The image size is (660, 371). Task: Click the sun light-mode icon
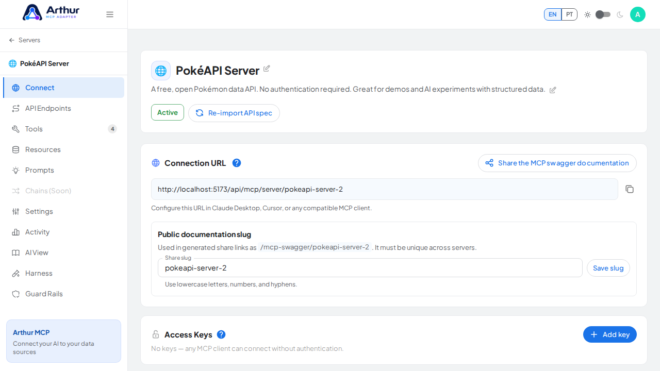(x=587, y=14)
